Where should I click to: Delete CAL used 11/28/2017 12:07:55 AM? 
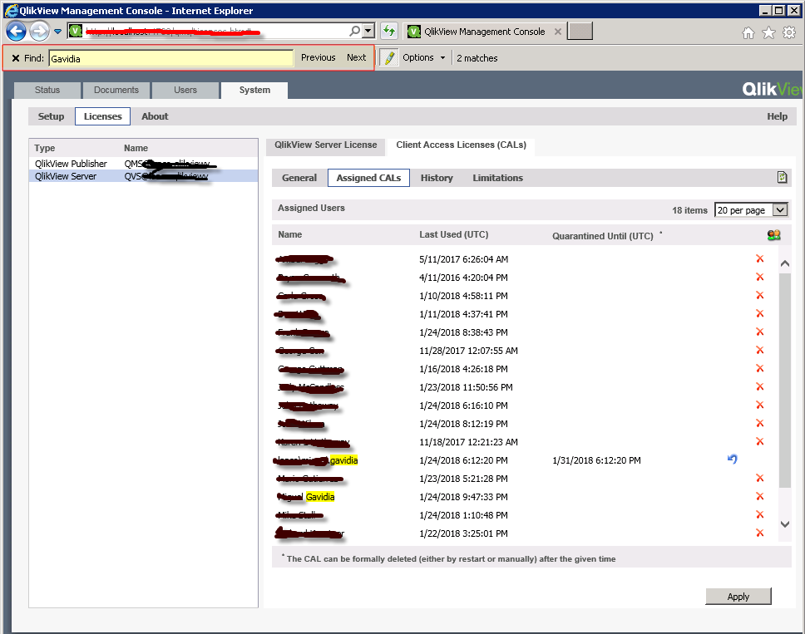760,351
